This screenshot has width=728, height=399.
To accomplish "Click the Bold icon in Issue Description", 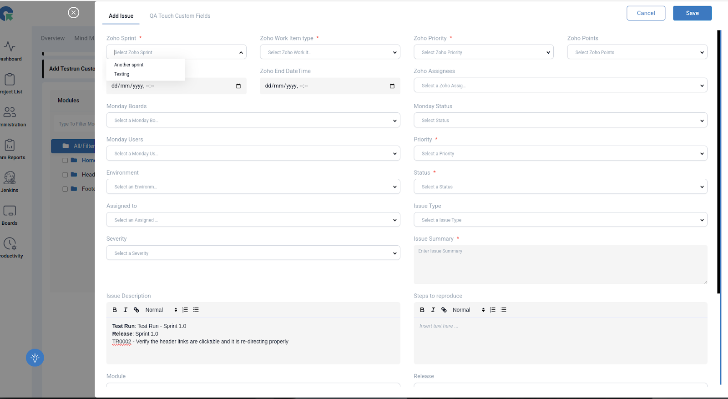I will click(x=115, y=310).
